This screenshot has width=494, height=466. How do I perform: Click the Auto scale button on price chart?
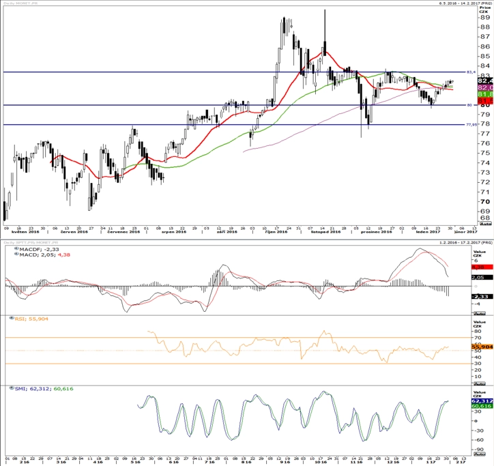(x=486, y=223)
